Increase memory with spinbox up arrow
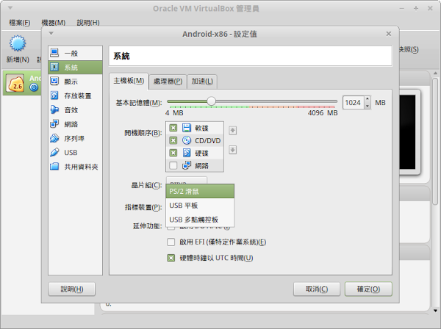This screenshot has height=329, width=441. 367,99
